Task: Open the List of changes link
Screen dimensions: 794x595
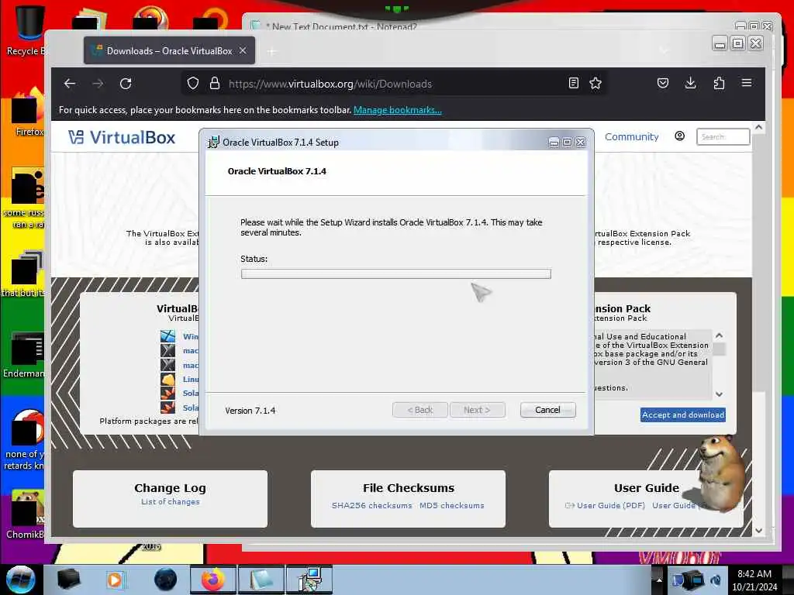Action: pos(170,502)
